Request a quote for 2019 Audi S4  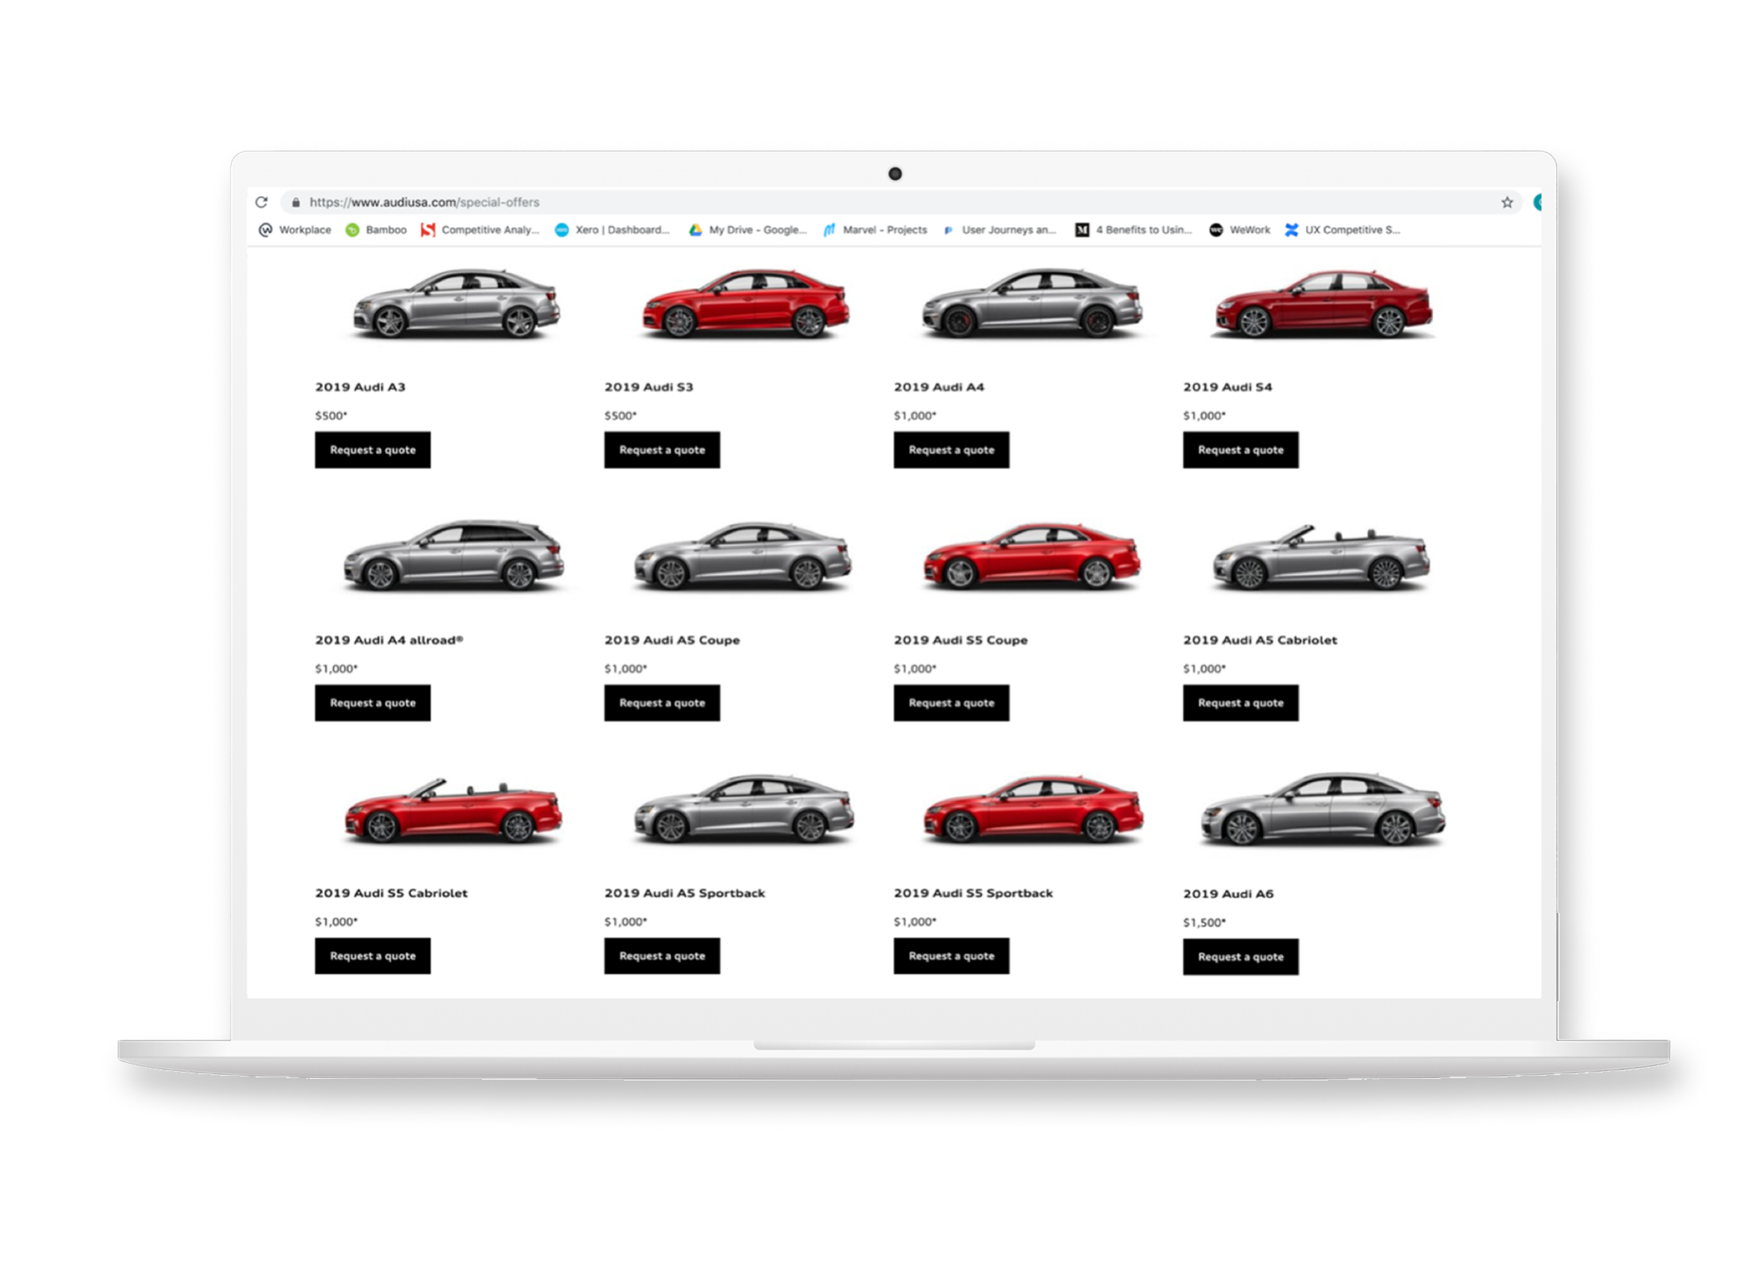click(1240, 450)
